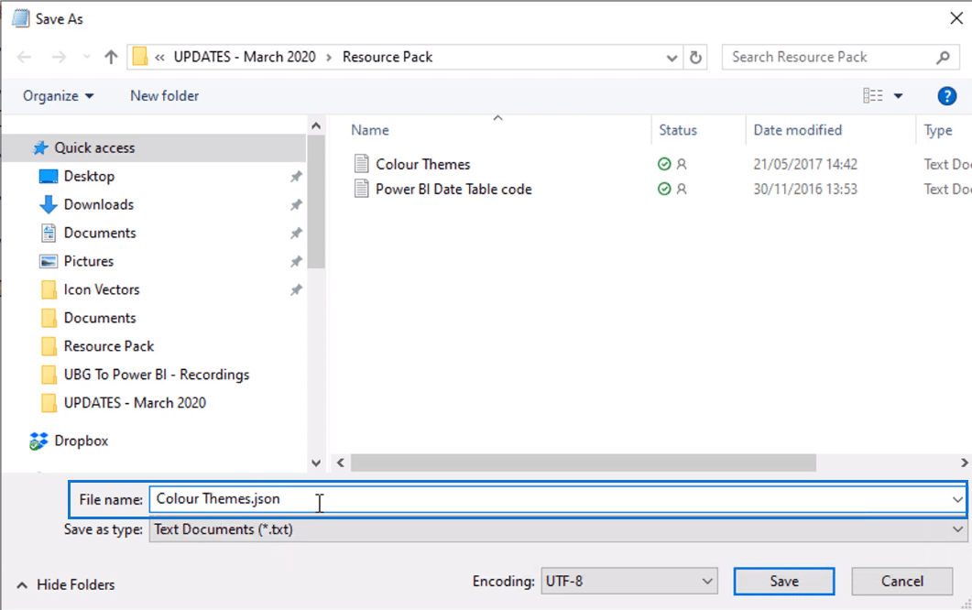Click the date 30/11/2016 13:53
Viewport: 972px width, 610px height.
click(x=804, y=189)
